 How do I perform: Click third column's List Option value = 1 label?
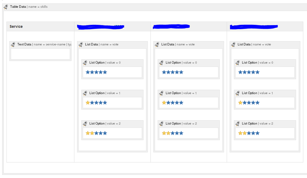[258, 93]
